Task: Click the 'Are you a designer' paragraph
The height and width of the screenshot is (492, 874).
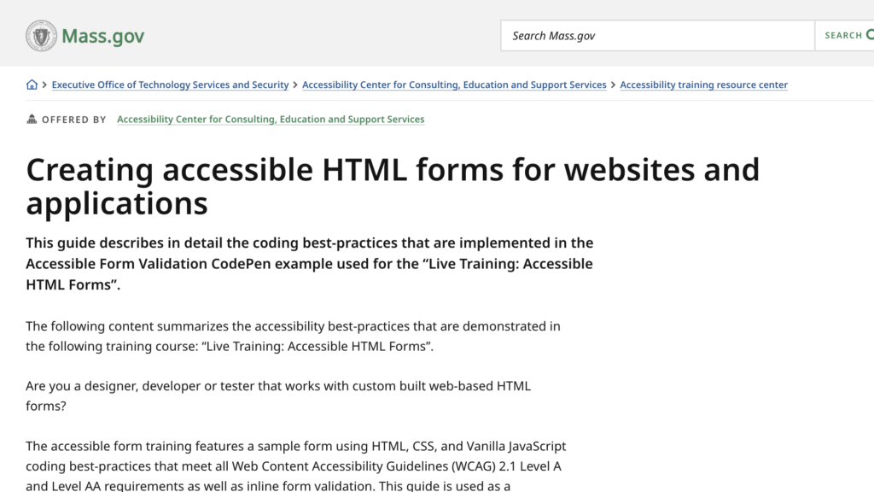Action: (x=278, y=395)
